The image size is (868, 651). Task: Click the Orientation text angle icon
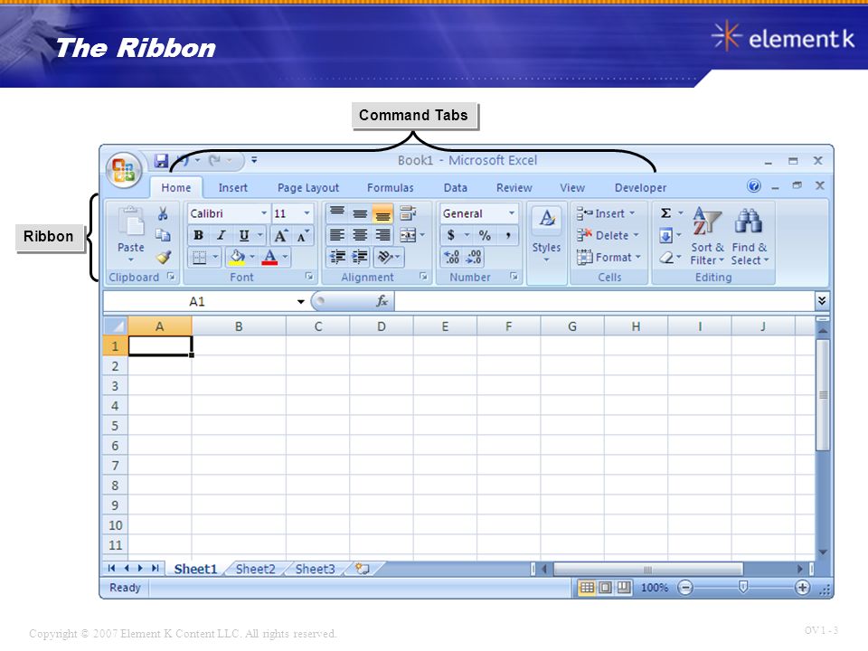pos(385,257)
